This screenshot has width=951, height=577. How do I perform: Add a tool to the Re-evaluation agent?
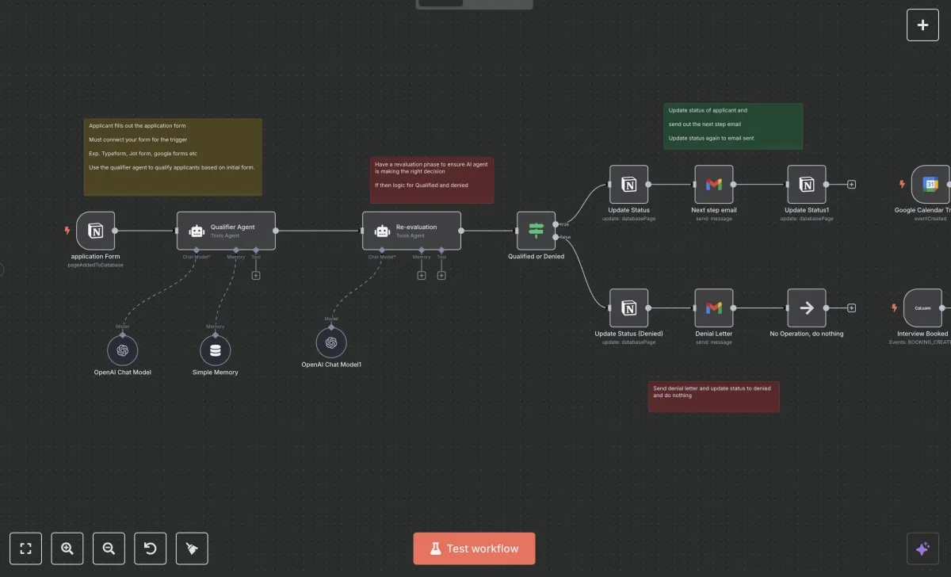coord(441,275)
